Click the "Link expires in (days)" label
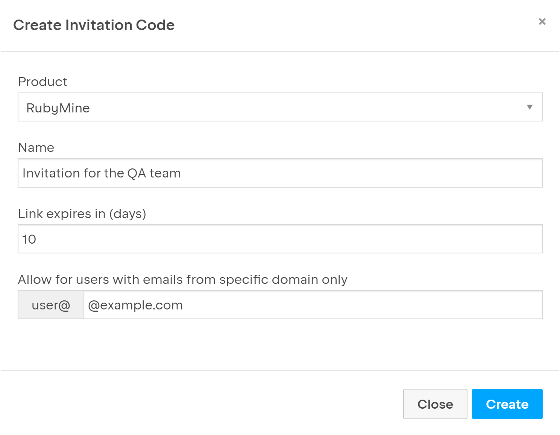The width and height of the screenshot is (560, 435). point(82,214)
